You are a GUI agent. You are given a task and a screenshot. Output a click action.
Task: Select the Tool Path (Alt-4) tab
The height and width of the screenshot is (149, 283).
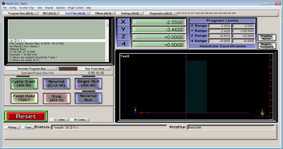click(75, 13)
